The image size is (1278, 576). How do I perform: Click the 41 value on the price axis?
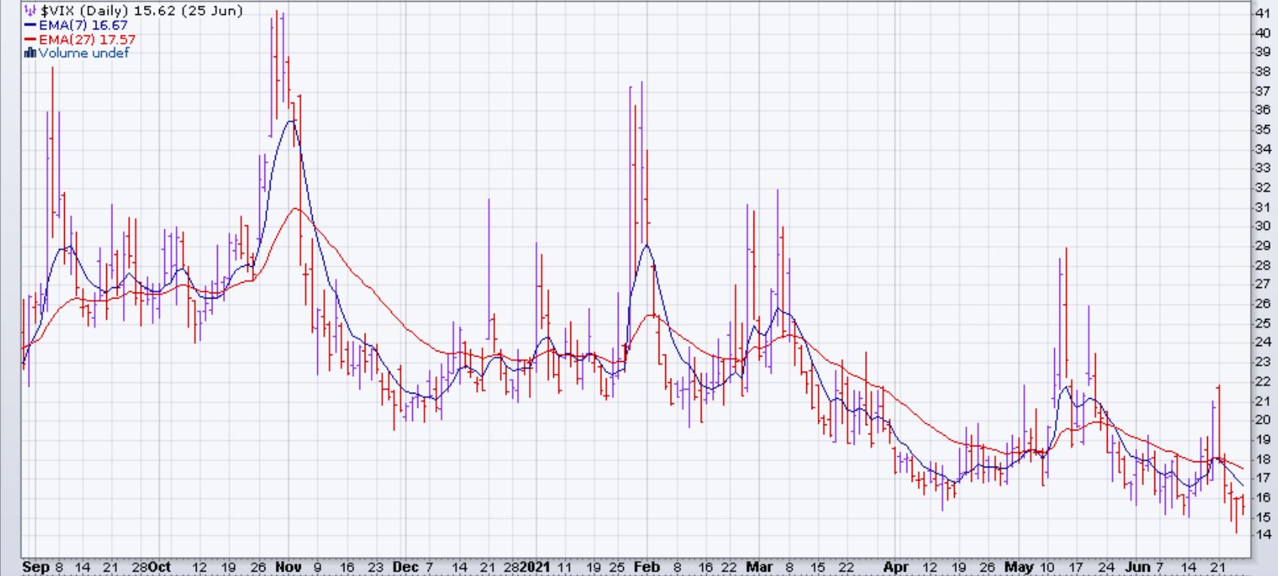(x=1262, y=14)
